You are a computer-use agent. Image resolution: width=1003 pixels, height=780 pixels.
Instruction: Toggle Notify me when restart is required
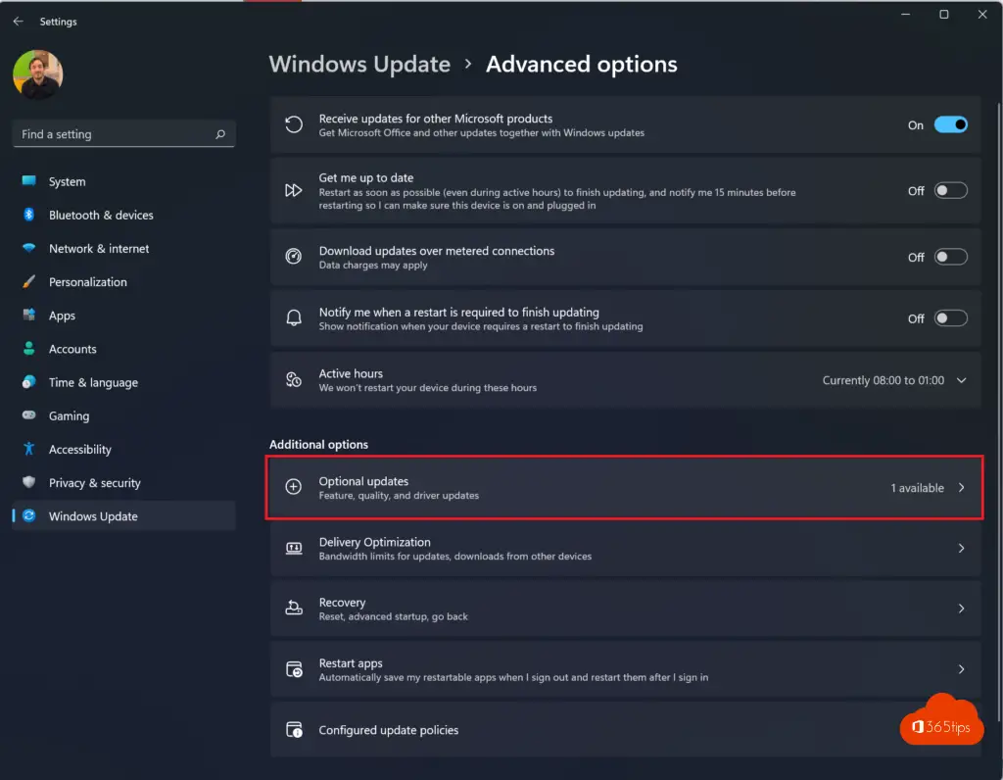(950, 318)
